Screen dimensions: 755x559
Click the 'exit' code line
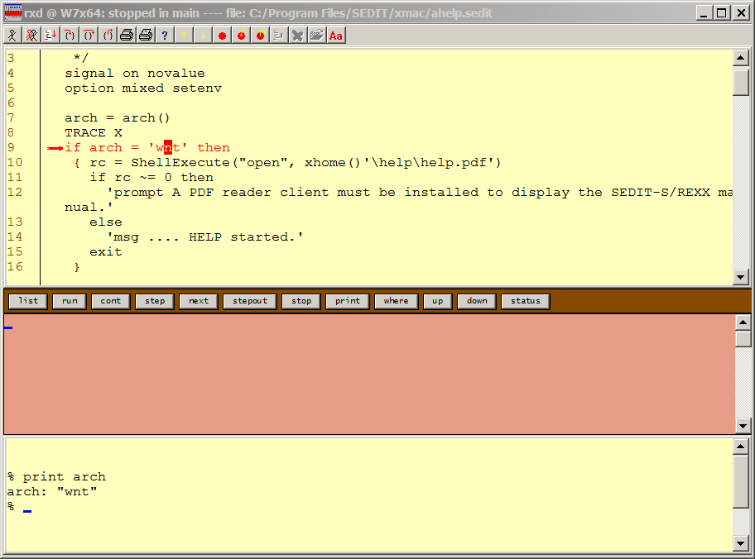105,252
